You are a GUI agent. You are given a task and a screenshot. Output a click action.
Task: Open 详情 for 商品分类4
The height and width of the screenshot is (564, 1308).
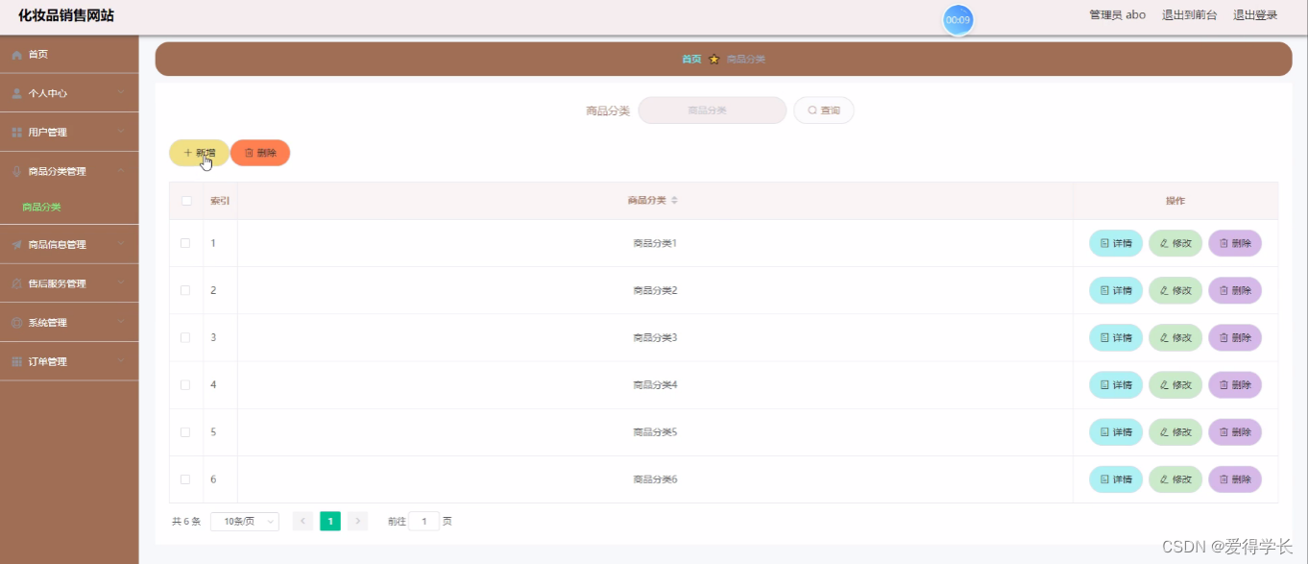pos(1116,384)
